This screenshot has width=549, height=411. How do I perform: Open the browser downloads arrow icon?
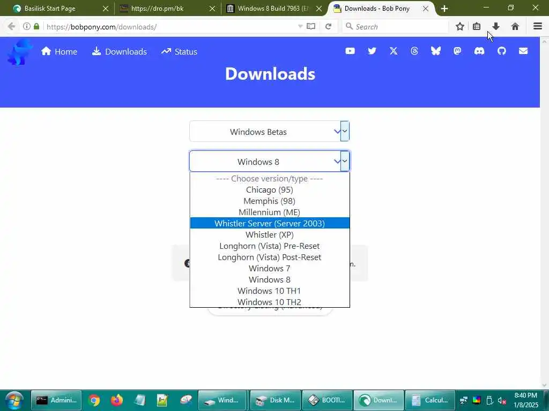click(496, 27)
